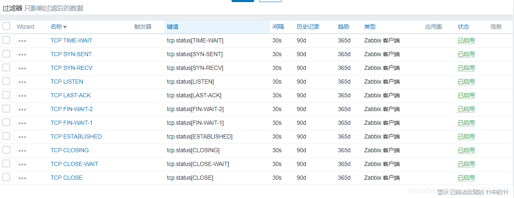The image size is (514, 198).
Task: Check the box for TCP FIN-WAIT-2 row
Action: tap(6, 109)
